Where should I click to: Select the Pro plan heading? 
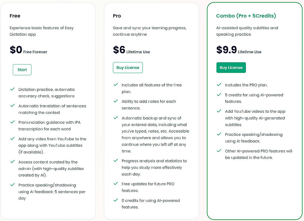tap(117, 16)
